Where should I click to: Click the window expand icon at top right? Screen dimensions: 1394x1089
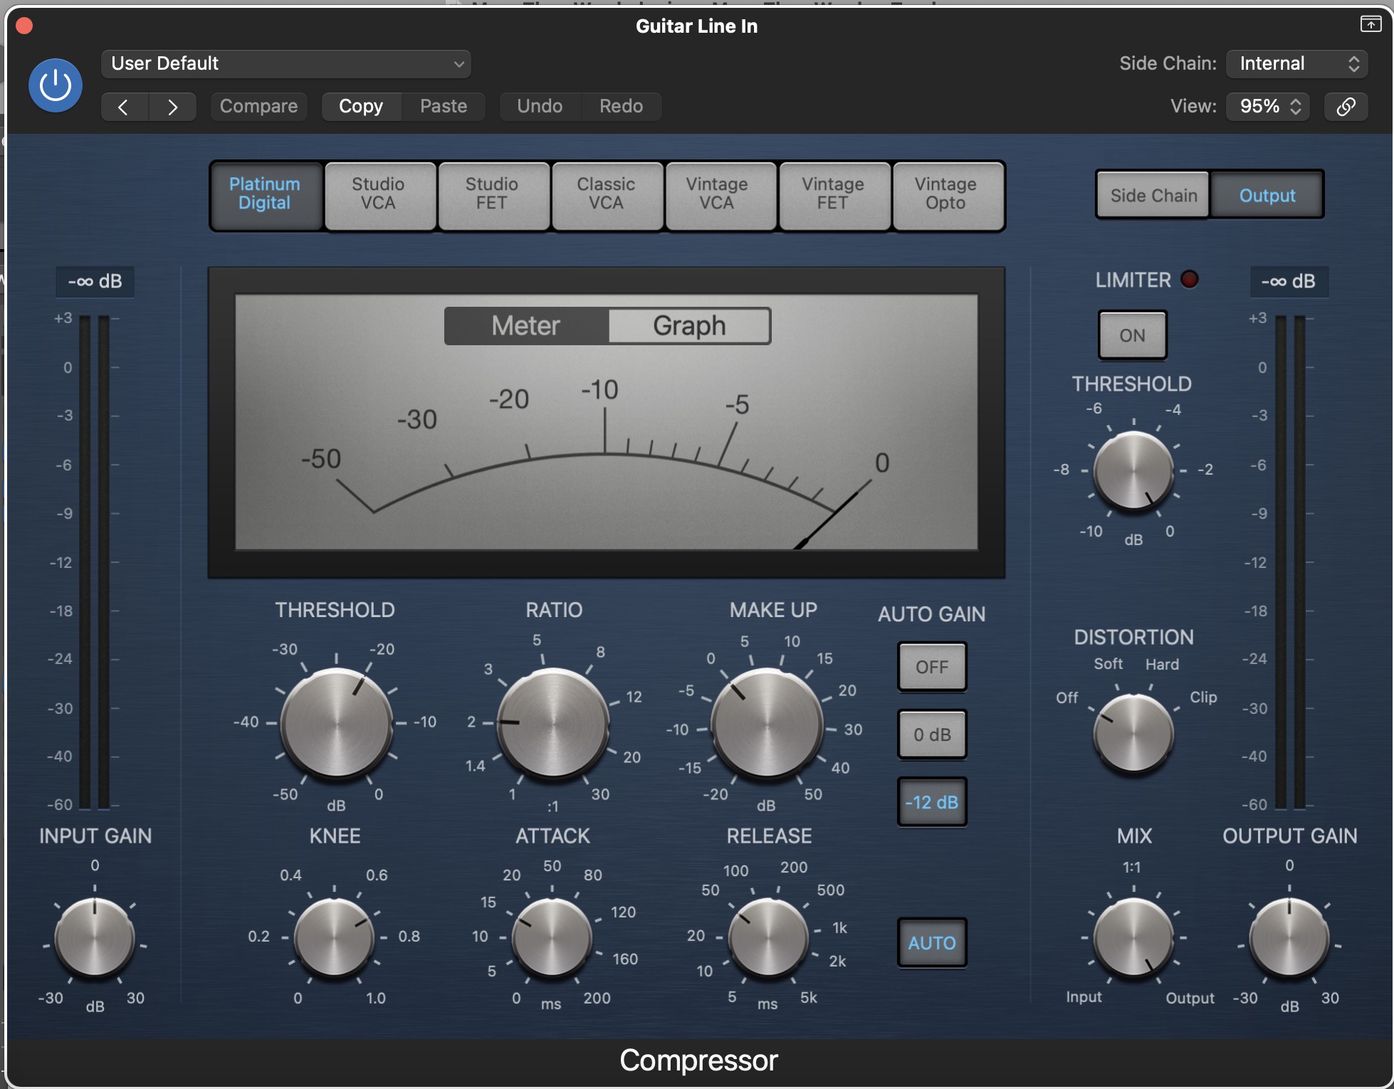click(x=1371, y=24)
